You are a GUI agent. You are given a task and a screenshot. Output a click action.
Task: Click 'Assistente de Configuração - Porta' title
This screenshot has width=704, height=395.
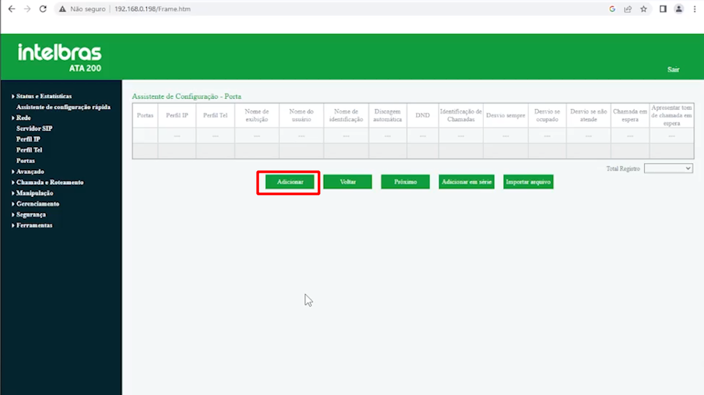coord(187,96)
